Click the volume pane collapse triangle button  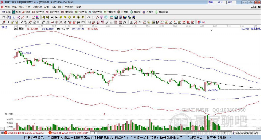(x=3, y=129)
